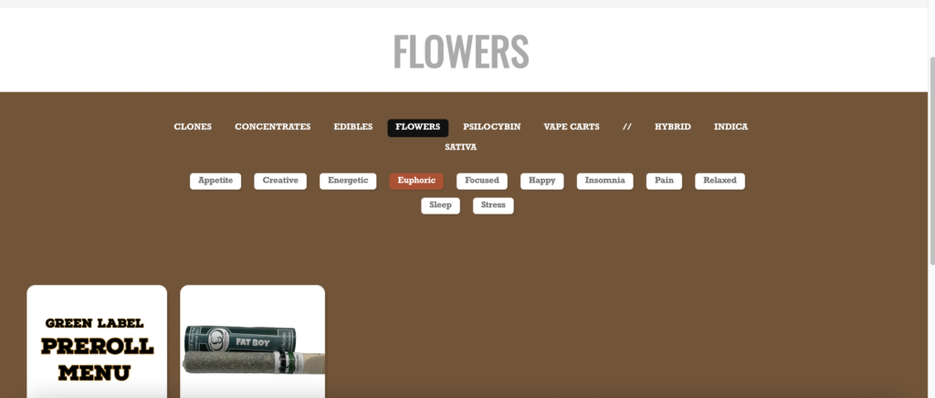Open the Fat Boy preroll product image
This screenshot has height=398, width=935.
tap(252, 349)
